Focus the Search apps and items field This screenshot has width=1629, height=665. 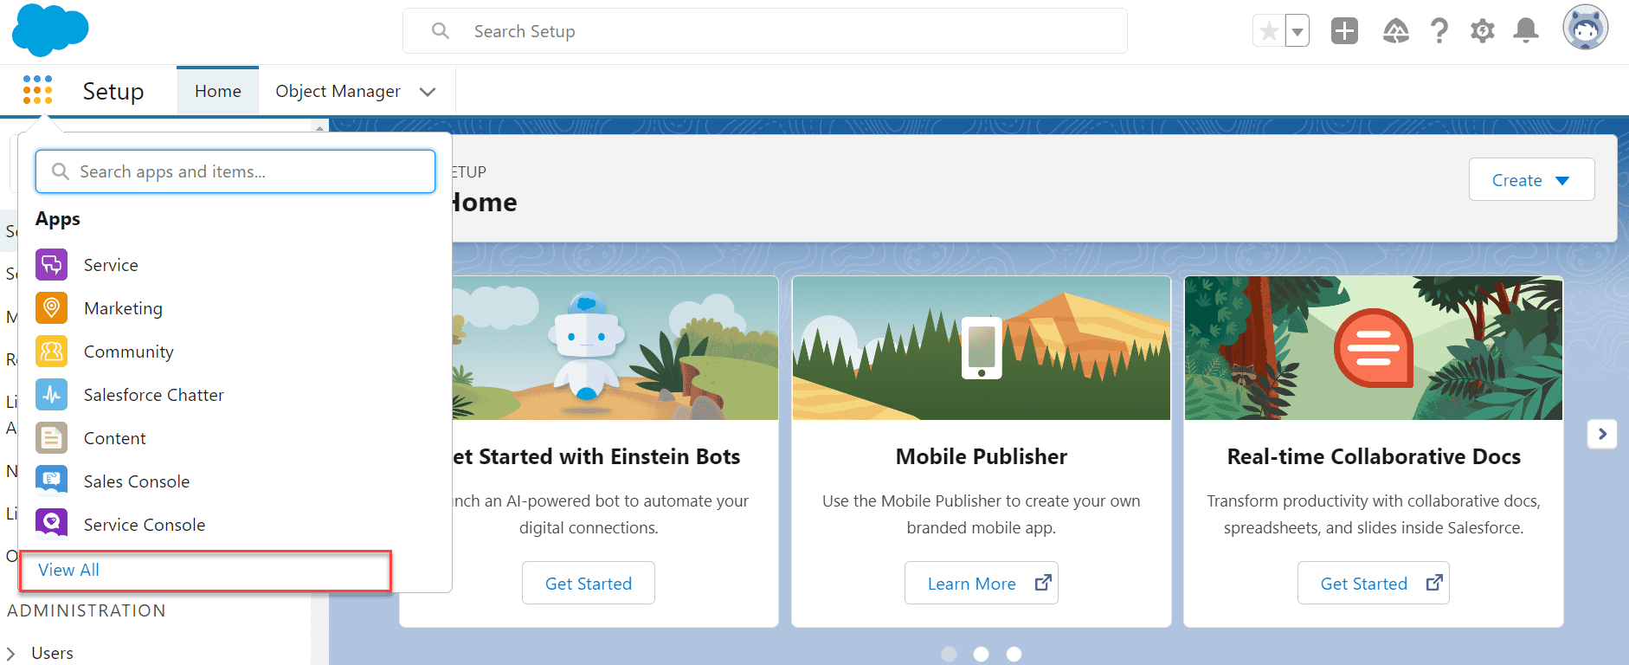tap(235, 171)
